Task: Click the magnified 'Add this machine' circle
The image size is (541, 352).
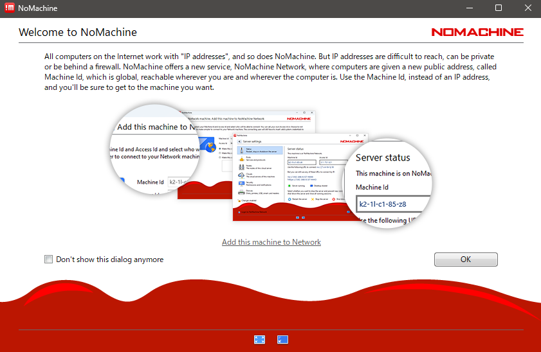Action: pyautogui.click(x=154, y=152)
